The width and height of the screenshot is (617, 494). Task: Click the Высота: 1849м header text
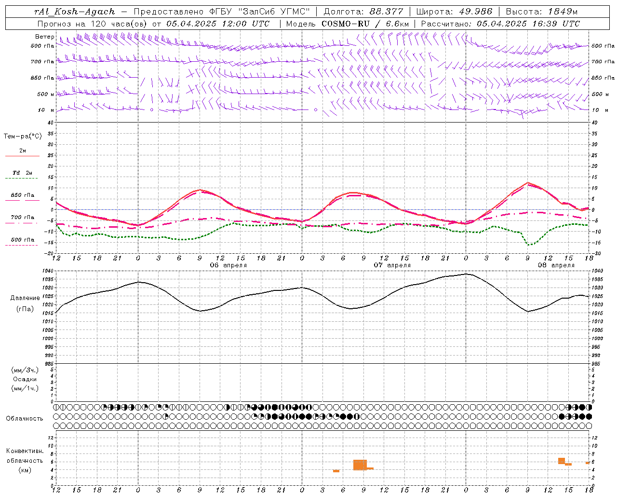pyautogui.click(x=542, y=12)
